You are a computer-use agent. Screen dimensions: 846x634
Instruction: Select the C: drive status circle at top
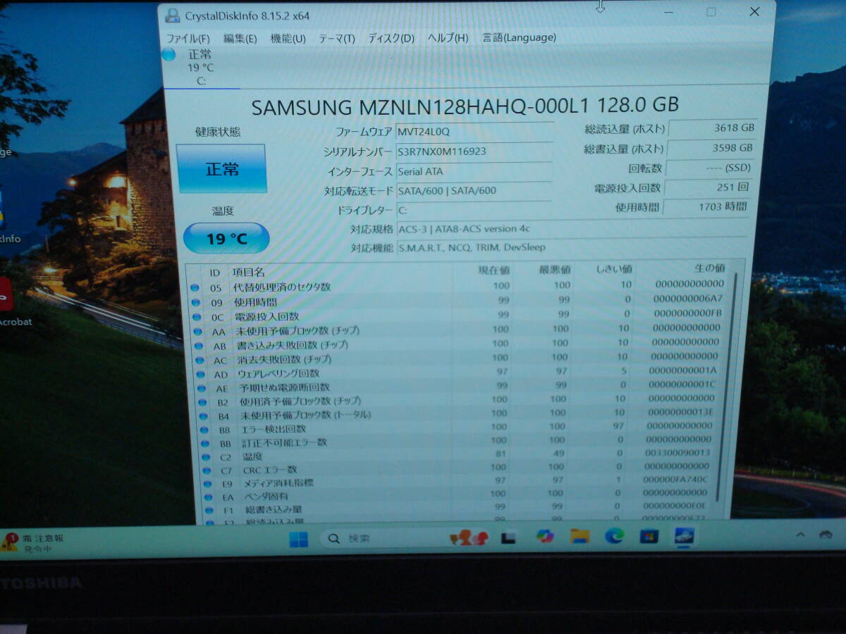coord(169,55)
